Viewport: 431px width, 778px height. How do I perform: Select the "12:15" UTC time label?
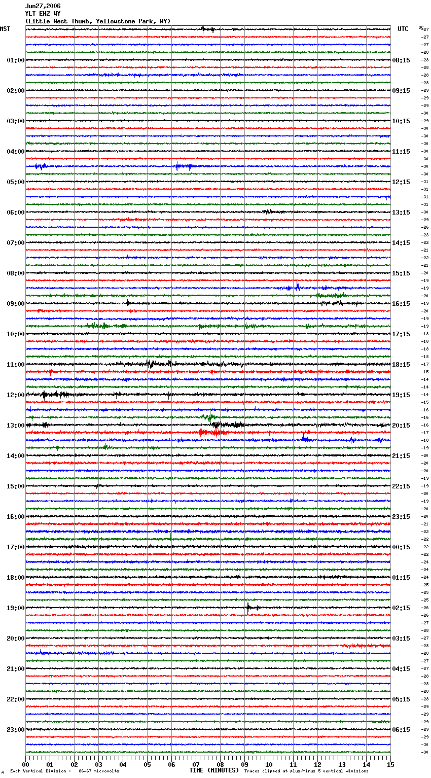[401, 182]
